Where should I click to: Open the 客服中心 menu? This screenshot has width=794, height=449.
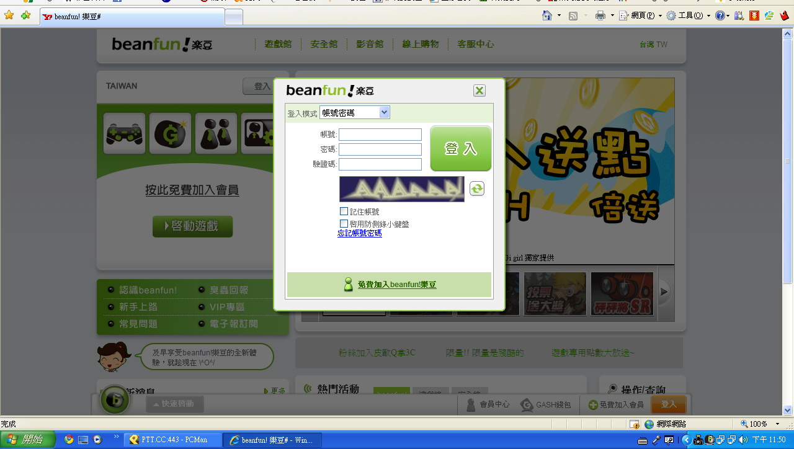coord(475,44)
